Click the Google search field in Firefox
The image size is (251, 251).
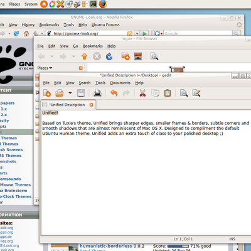pyautogui.click(x=198, y=33)
